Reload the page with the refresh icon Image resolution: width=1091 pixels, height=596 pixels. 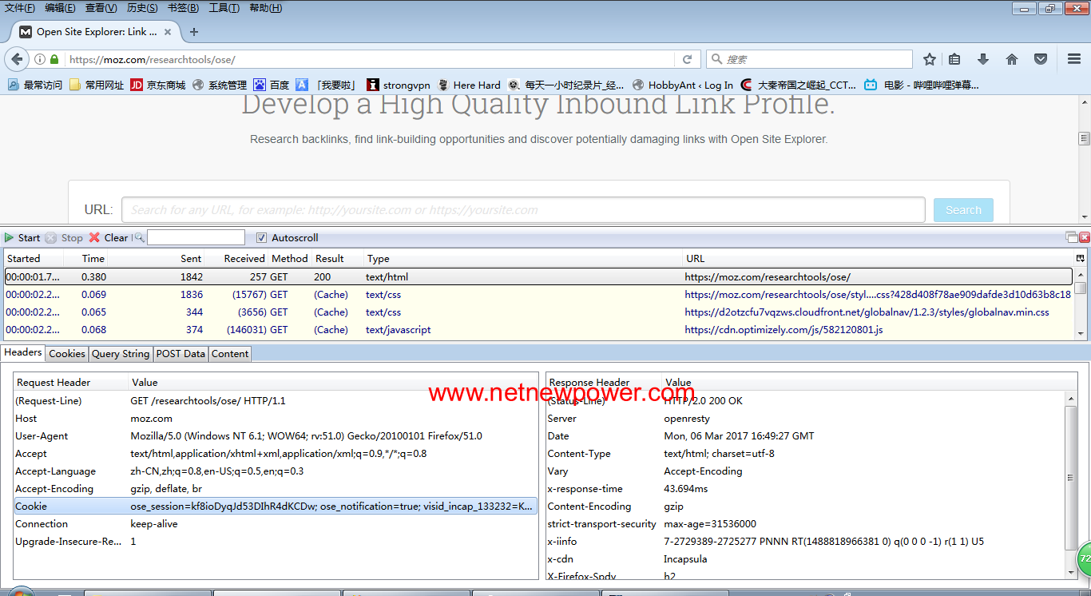pos(687,59)
